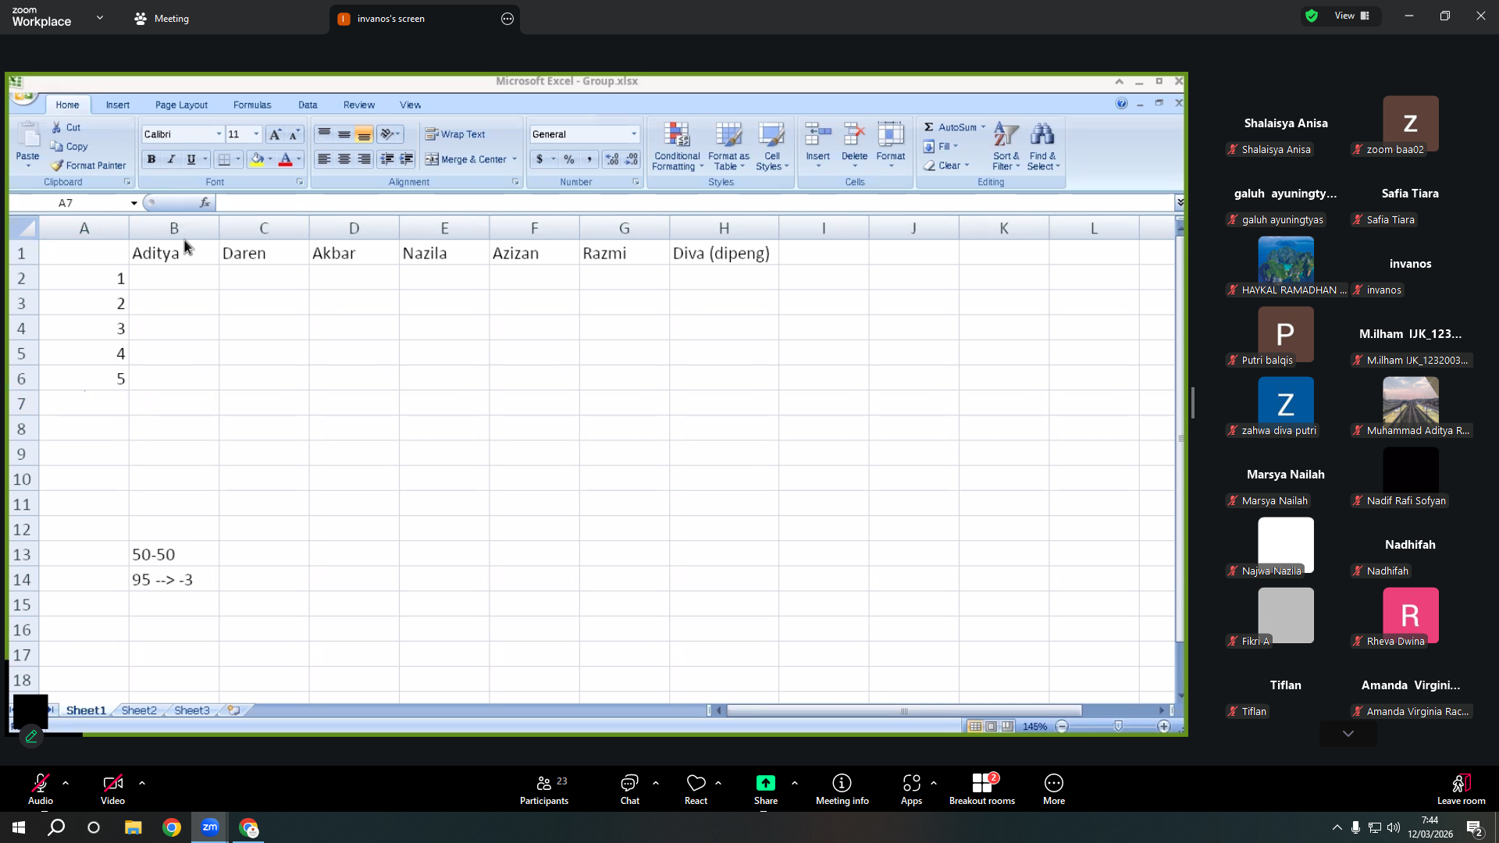Screen dimensions: 1499x843
Task: Open the Formulas ribbon tab
Action: tap(252, 105)
